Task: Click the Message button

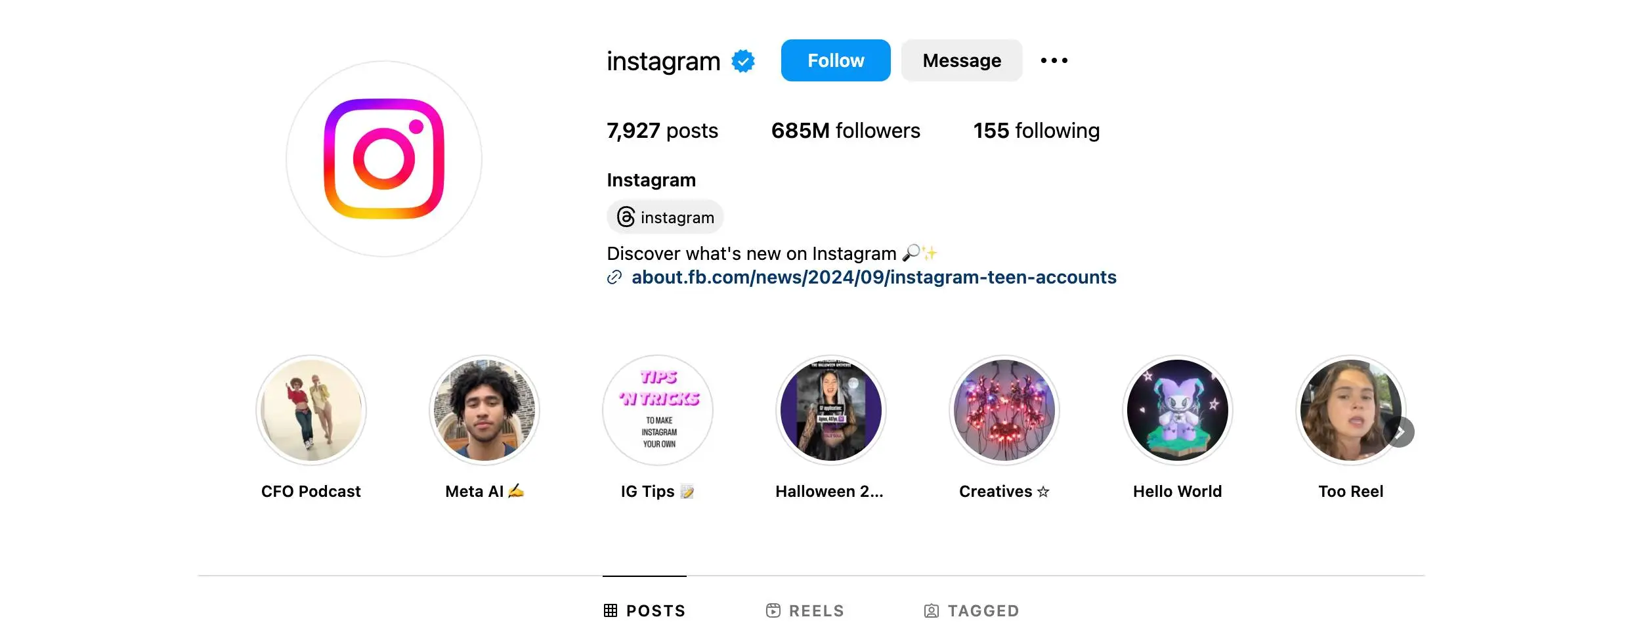Action: pos(961,60)
